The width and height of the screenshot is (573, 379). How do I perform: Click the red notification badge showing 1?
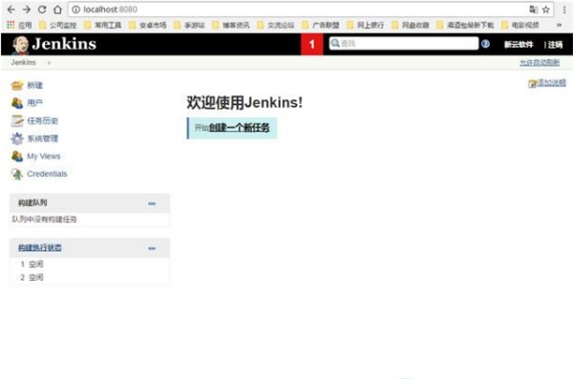click(311, 44)
